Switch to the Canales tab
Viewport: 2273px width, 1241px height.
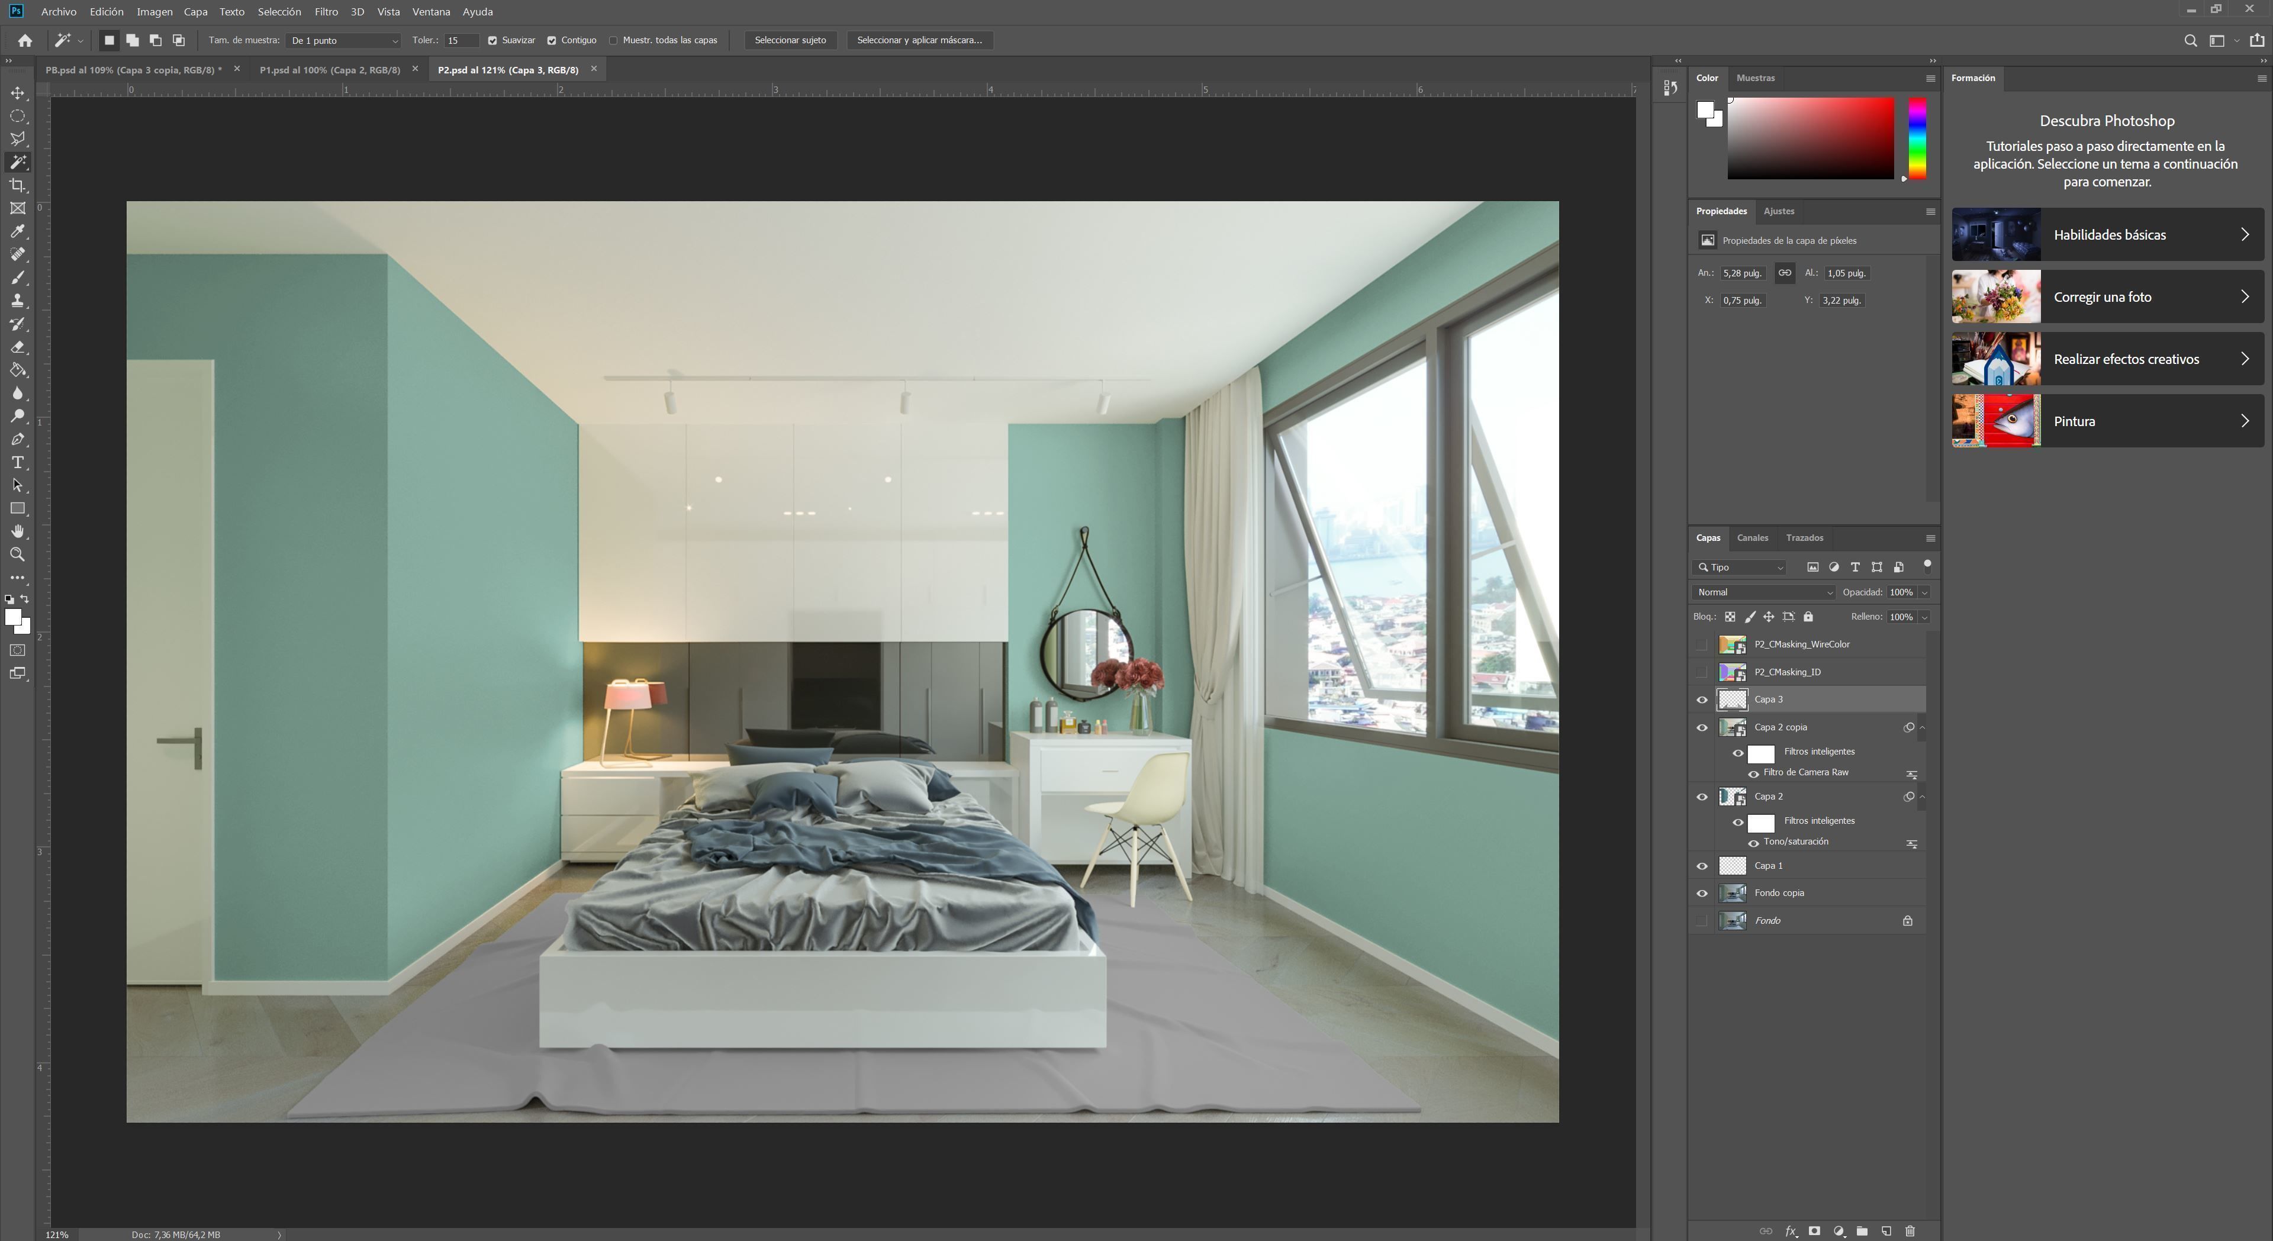click(1752, 538)
